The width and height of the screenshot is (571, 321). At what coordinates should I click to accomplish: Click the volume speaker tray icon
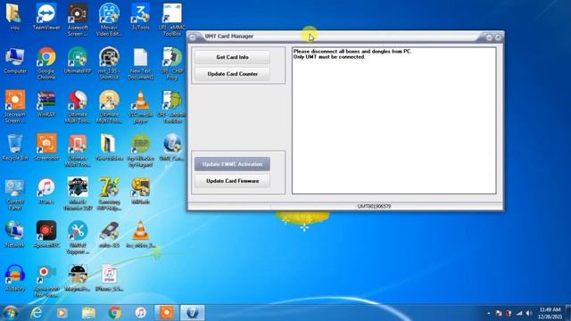coord(529,313)
